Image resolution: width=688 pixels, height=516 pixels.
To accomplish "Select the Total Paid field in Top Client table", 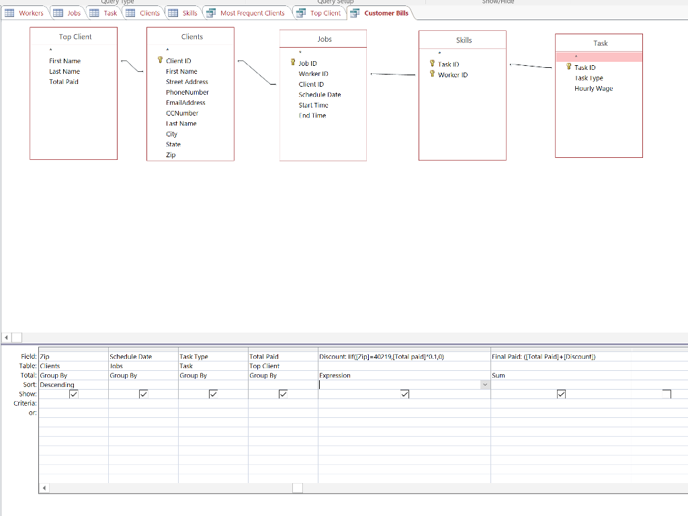I will coord(64,82).
